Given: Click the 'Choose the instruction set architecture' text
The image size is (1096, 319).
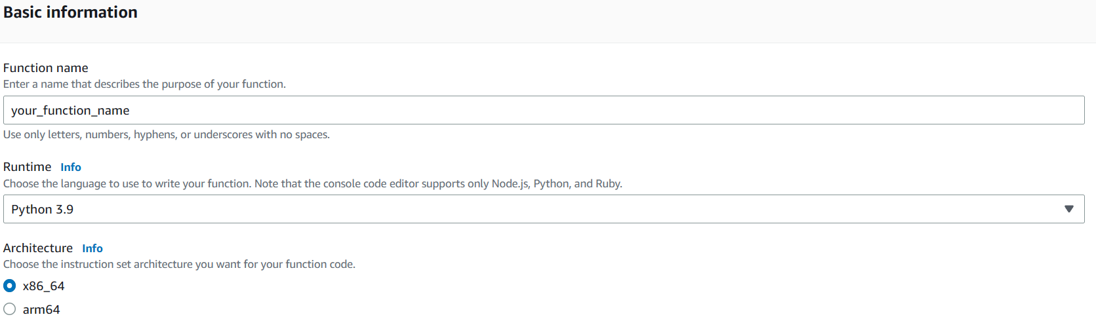Looking at the screenshot, I should 179,264.
